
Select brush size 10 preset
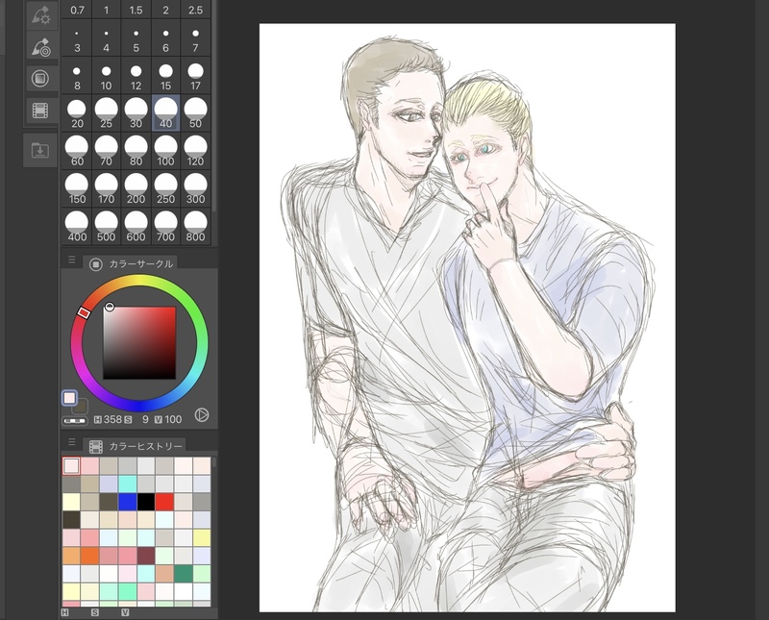tap(107, 77)
